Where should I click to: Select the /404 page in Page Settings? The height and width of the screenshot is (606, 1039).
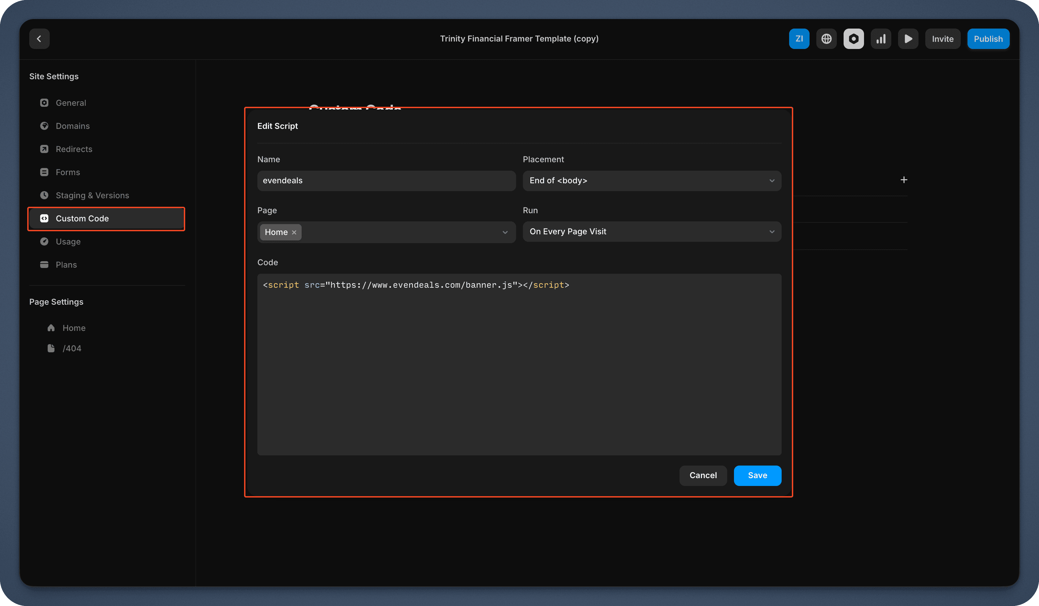coord(72,348)
